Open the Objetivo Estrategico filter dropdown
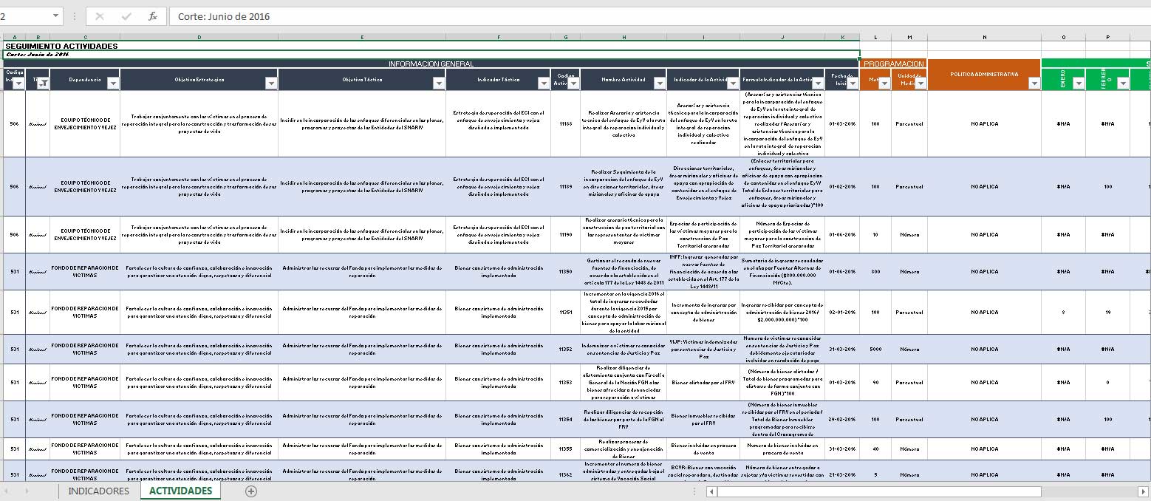 (x=271, y=83)
